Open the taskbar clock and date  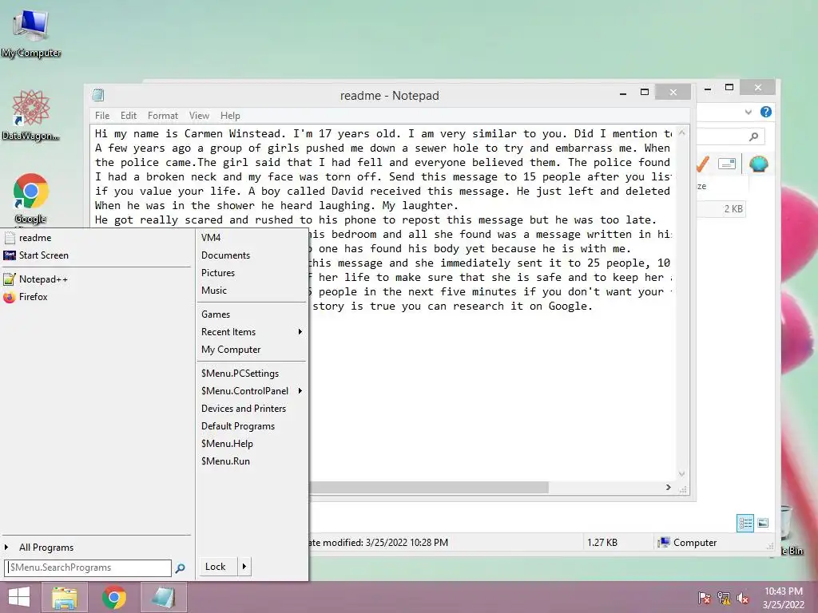(784, 598)
